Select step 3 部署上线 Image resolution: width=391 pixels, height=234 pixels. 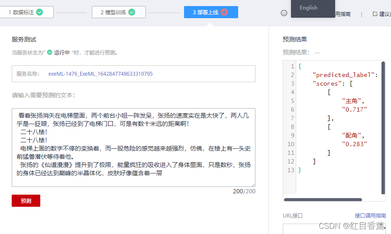(x=211, y=12)
